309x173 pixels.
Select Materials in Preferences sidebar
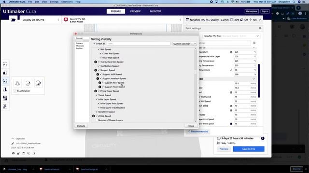(x=80, y=46)
